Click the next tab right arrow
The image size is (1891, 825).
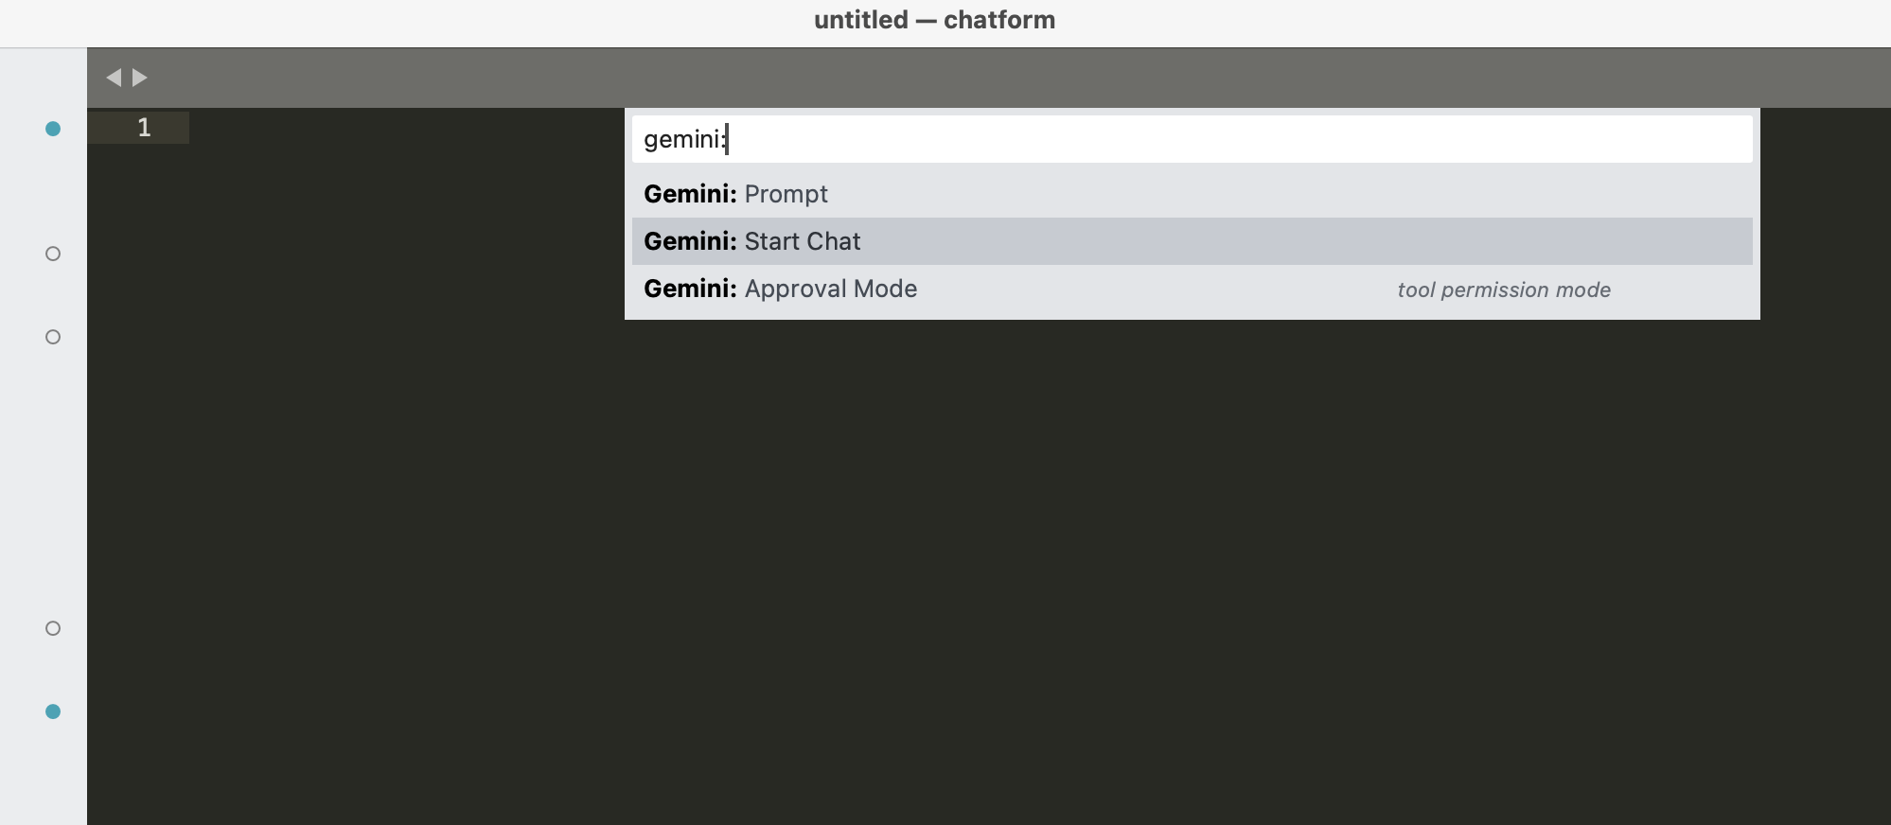(140, 78)
